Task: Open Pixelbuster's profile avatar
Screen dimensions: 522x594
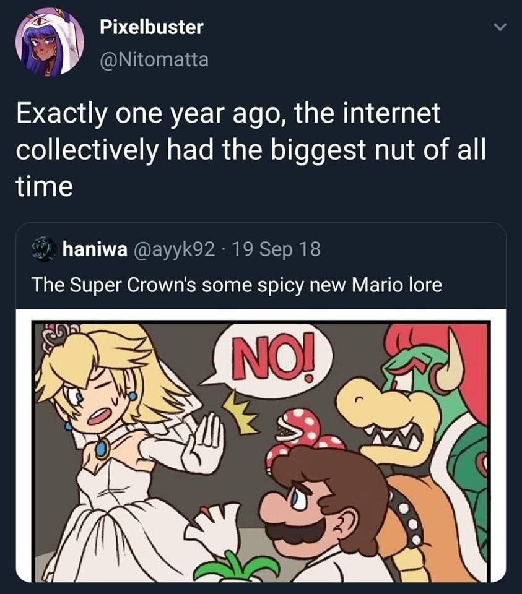Action: coord(50,42)
